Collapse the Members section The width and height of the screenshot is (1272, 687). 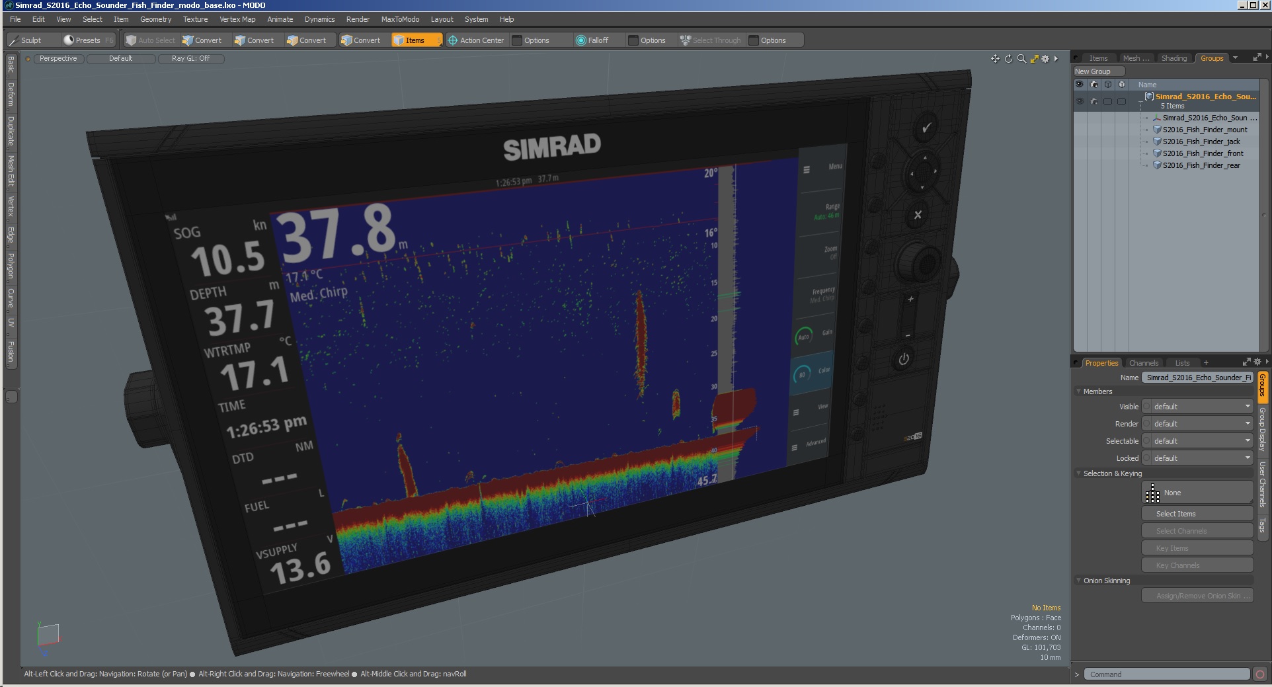[1079, 391]
